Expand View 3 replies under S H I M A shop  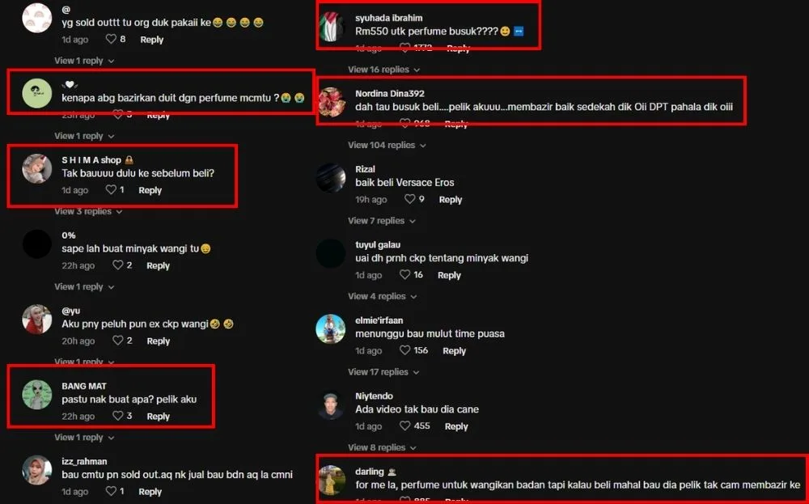coord(88,211)
